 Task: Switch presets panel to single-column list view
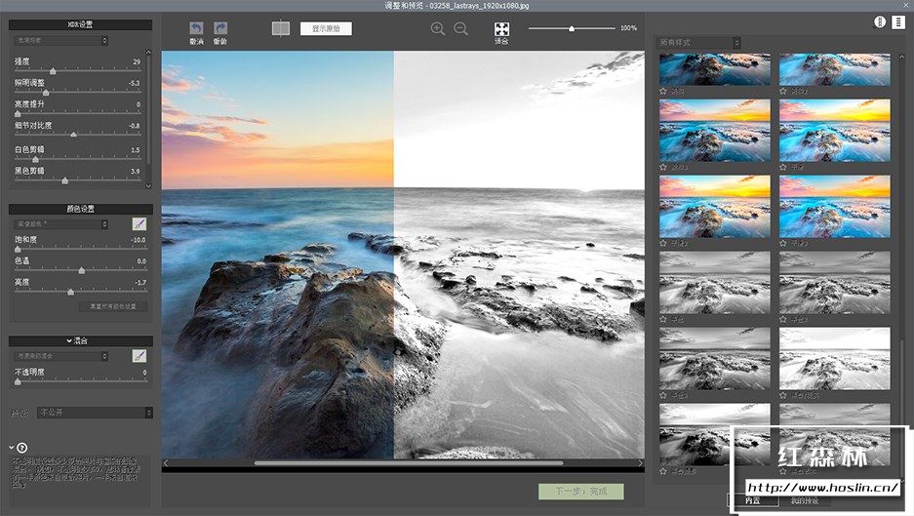coord(897,21)
